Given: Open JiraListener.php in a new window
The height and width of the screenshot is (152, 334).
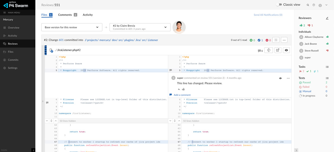Looking at the screenshot, I should [x=278, y=50].
